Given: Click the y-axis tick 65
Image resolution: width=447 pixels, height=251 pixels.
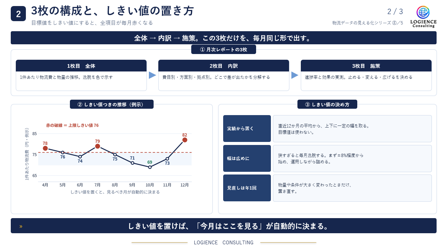Looking at the screenshot, I should click(35, 175).
